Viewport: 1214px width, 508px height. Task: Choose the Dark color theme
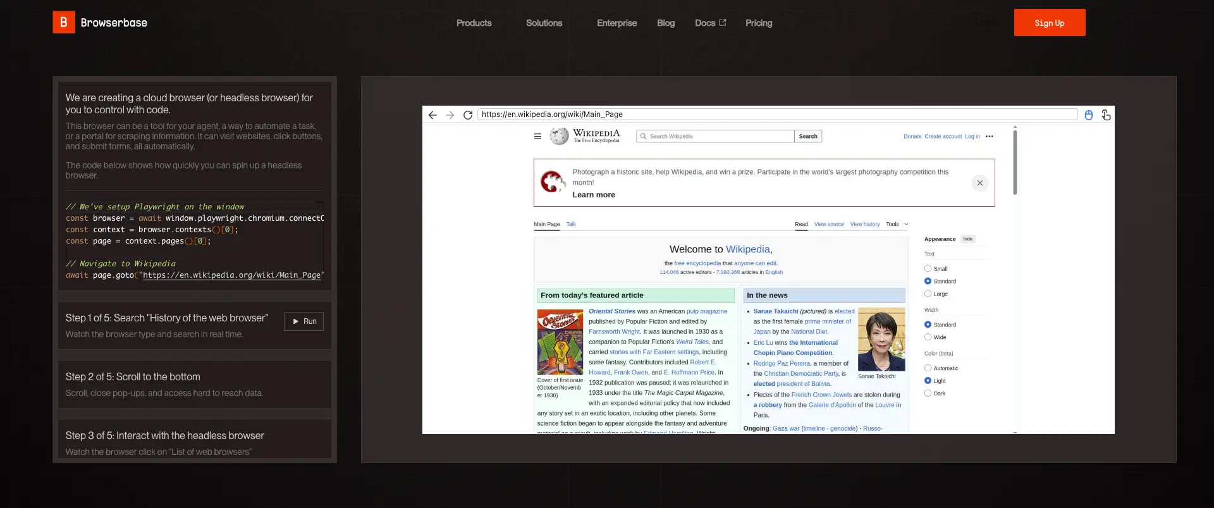928,393
